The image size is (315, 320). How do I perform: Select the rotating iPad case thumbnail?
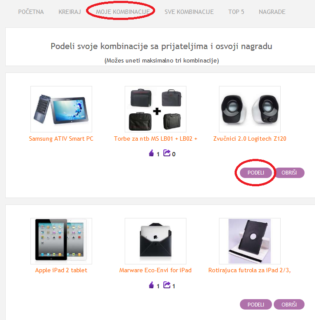(250, 241)
